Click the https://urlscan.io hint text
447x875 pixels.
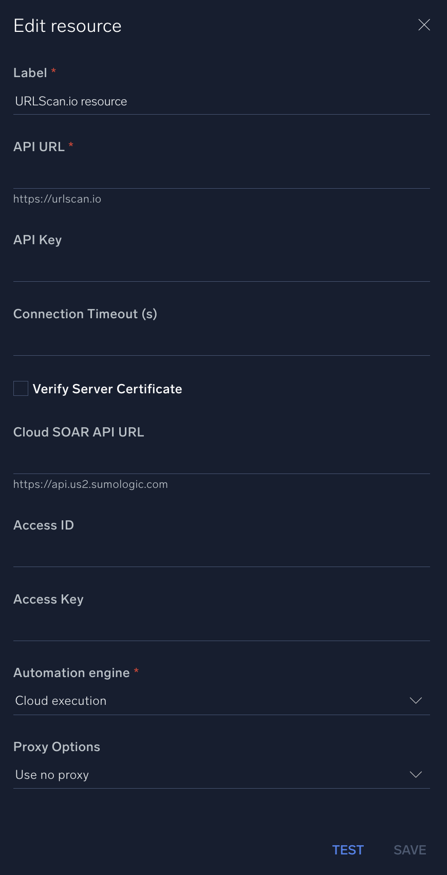pyautogui.click(x=57, y=199)
